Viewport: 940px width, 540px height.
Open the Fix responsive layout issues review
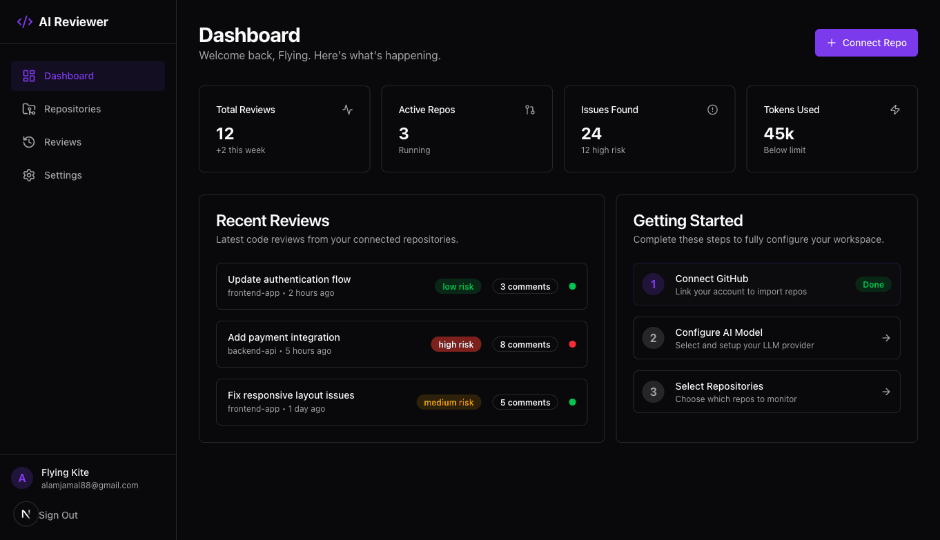(x=402, y=402)
